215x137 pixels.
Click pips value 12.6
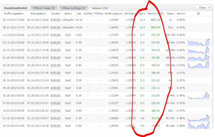(142, 27)
